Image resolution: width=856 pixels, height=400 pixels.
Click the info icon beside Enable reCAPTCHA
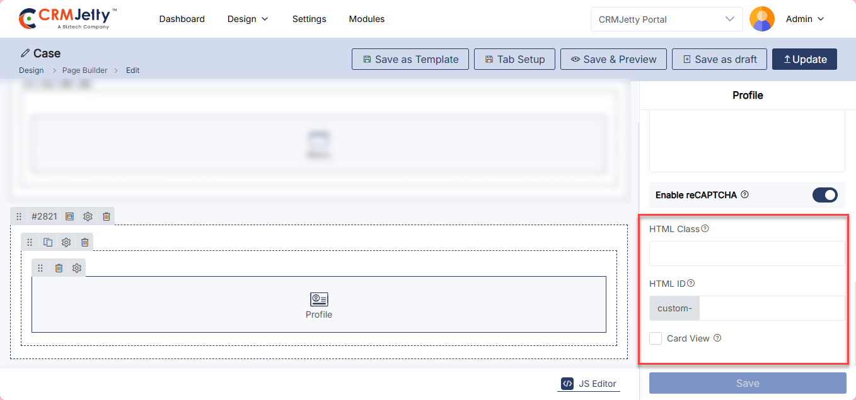pos(744,195)
